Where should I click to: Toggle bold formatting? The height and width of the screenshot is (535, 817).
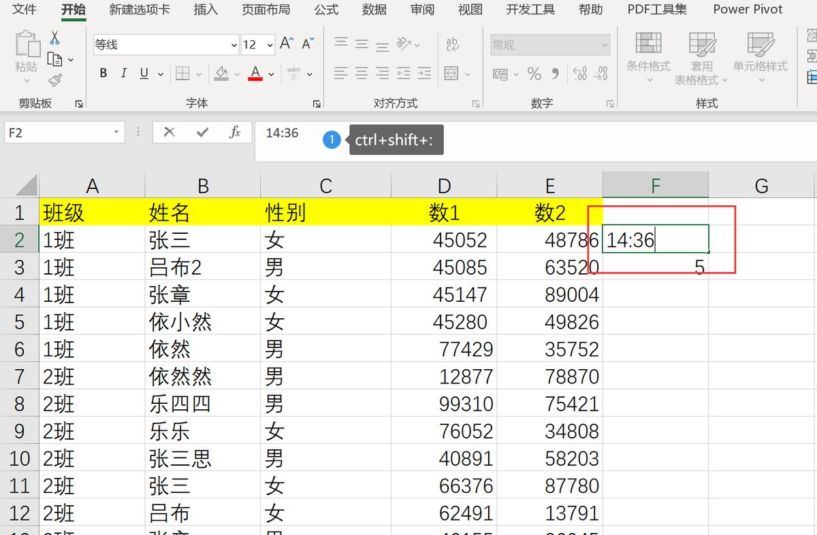[103, 73]
